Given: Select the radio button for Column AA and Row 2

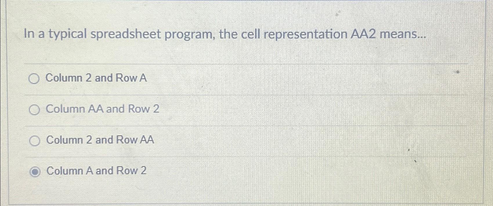Looking at the screenshot, I should pos(35,110).
